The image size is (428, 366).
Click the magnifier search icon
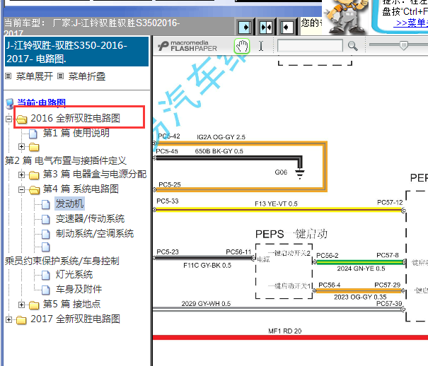pos(353,46)
